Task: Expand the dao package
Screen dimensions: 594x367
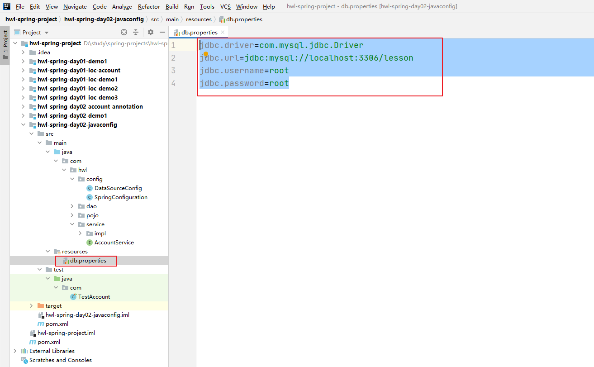Action: (72, 206)
